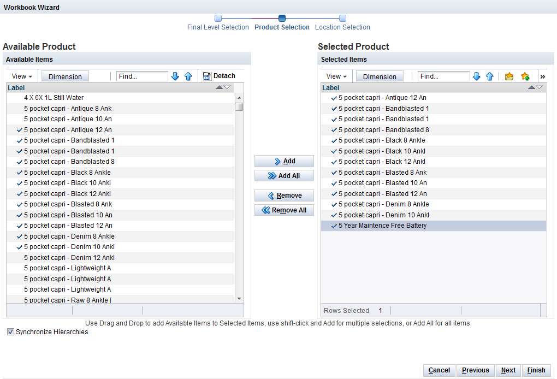
Task: Select 5 pocket capri - Denim 10 Ankl in Selected
Action: coord(434,215)
